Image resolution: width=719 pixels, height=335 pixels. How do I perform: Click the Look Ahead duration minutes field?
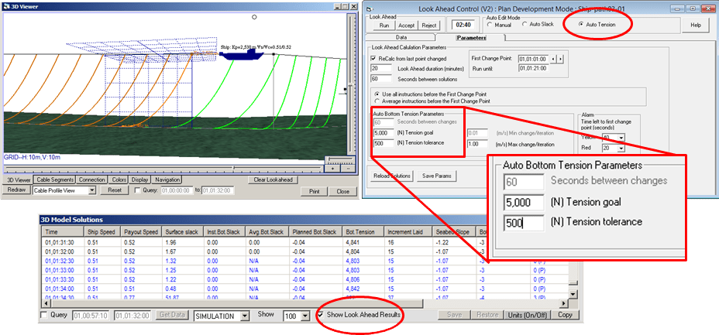click(380, 69)
